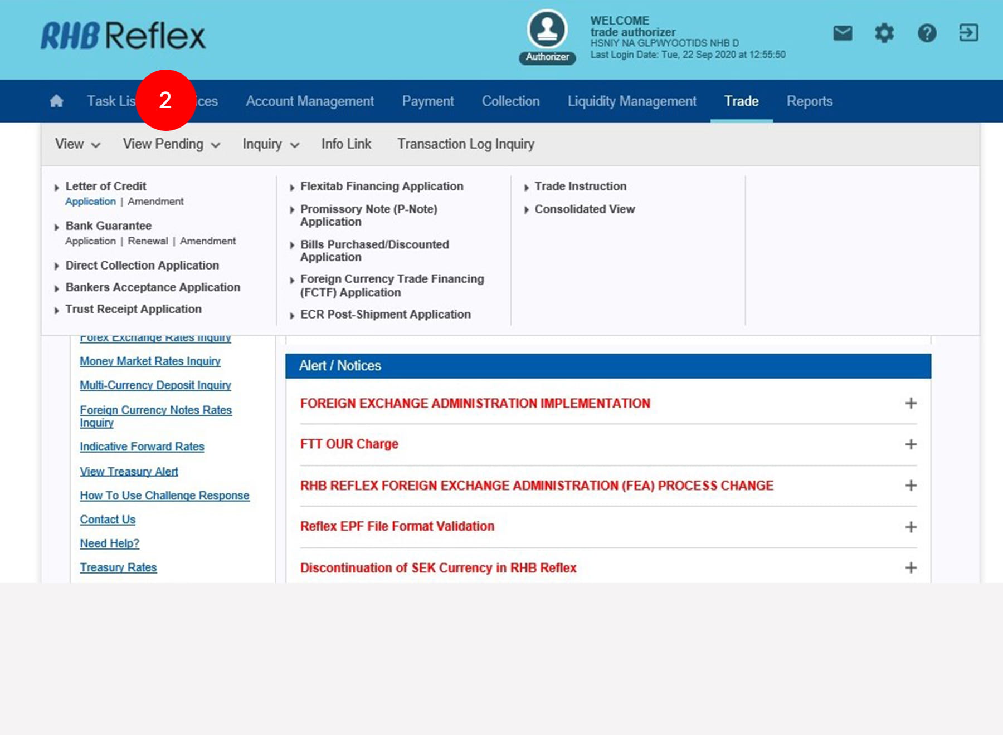Screen dimensions: 1003x735
Task: Open the View Pending dropdown
Action: coord(171,144)
